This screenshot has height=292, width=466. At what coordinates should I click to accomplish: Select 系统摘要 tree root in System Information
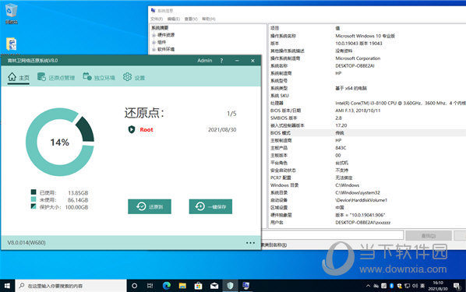[x=160, y=28]
